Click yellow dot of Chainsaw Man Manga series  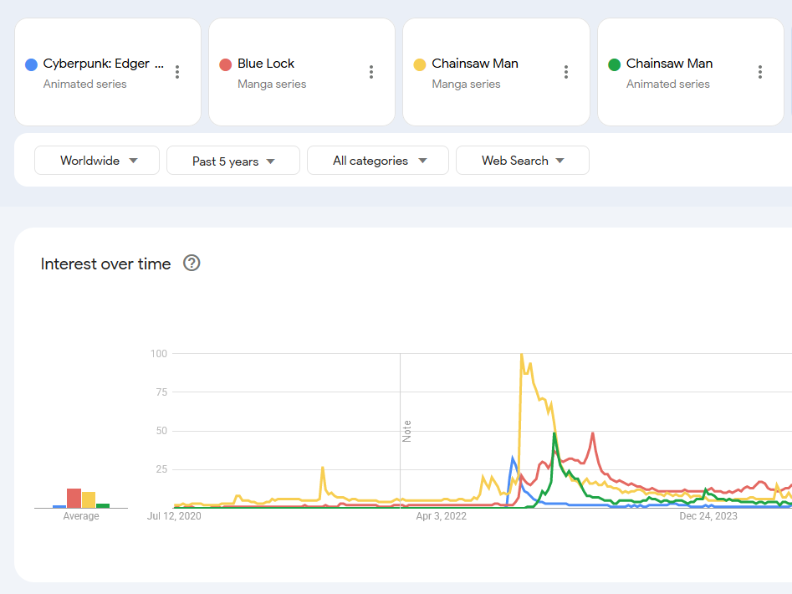[420, 64]
